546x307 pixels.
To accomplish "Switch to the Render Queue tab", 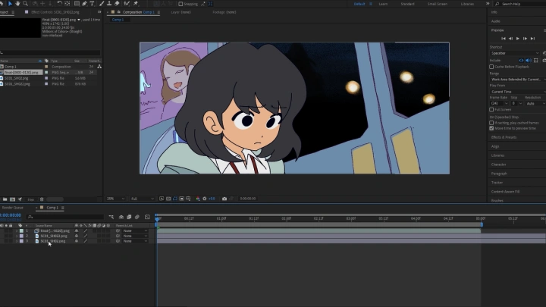I will tap(13, 208).
